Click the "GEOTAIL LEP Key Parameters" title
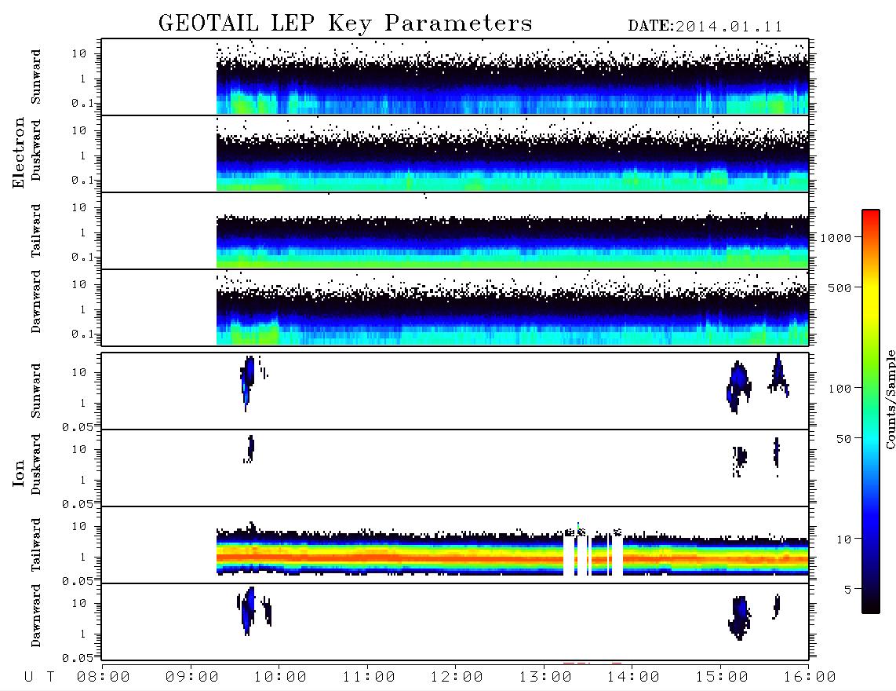Image resolution: width=896 pixels, height=691 pixels. 345,24
